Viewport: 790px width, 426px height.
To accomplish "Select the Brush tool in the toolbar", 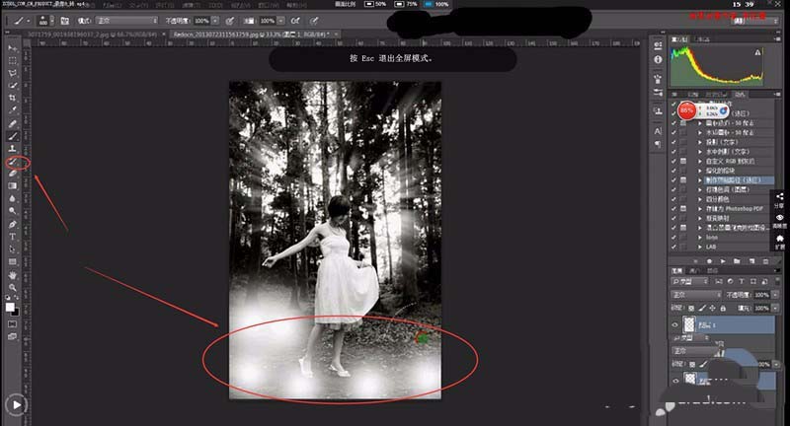I will (13, 135).
